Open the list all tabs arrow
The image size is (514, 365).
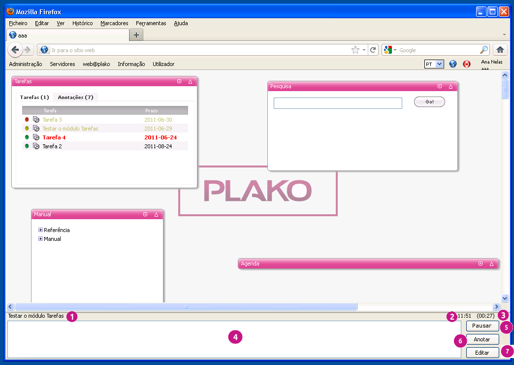coord(504,35)
